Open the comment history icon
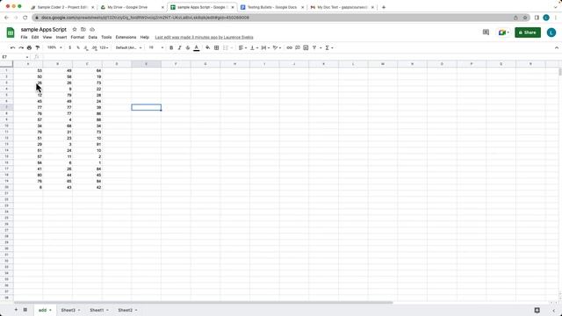The image size is (562, 316). (486, 32)
